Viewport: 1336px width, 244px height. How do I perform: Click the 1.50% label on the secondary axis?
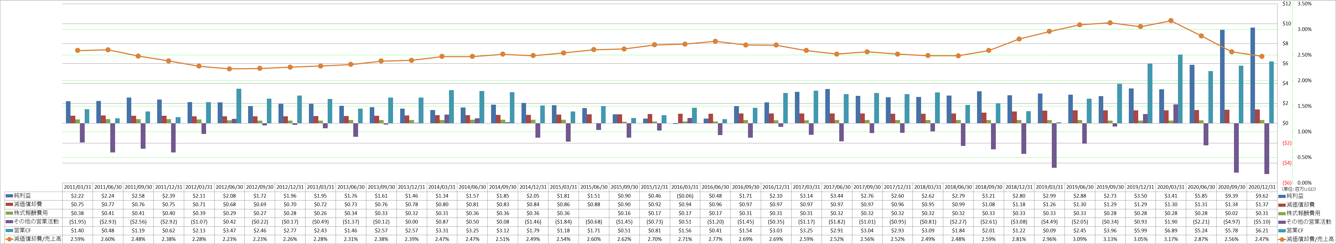point(1304,106)
